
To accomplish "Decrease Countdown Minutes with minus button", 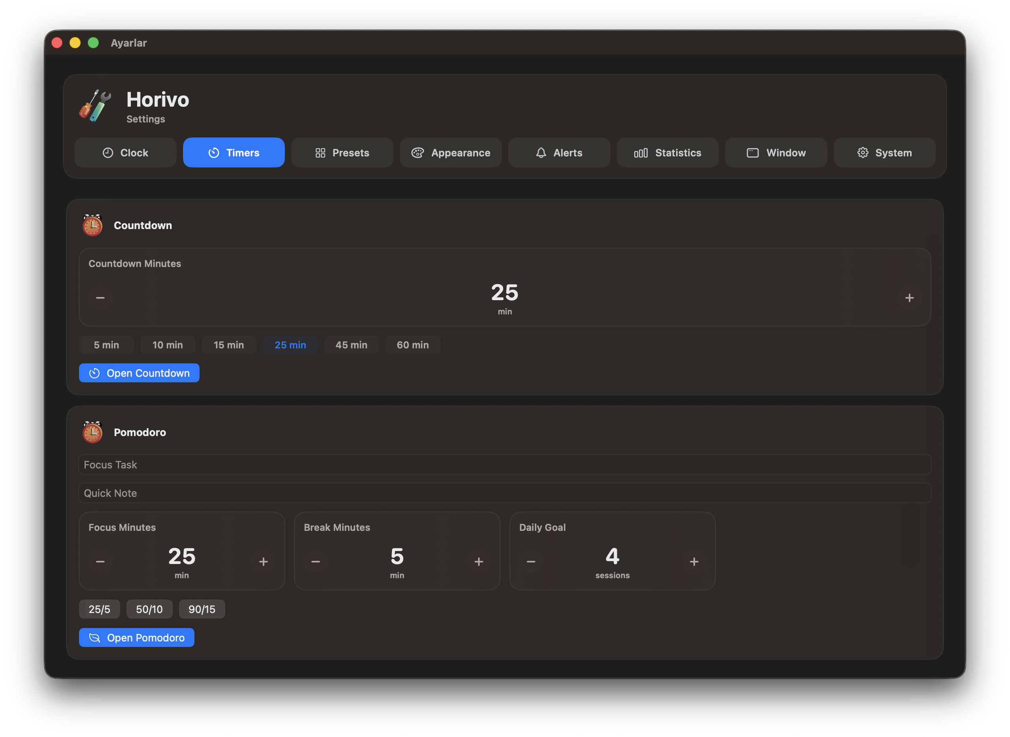I will (100, 297).
